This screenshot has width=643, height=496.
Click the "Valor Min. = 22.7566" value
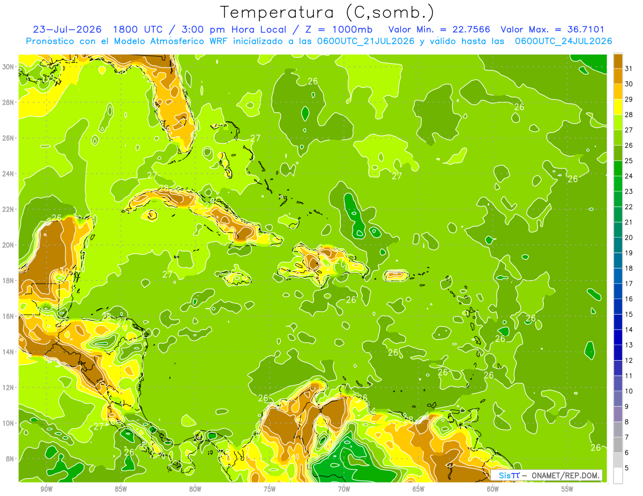coord(439,29)
